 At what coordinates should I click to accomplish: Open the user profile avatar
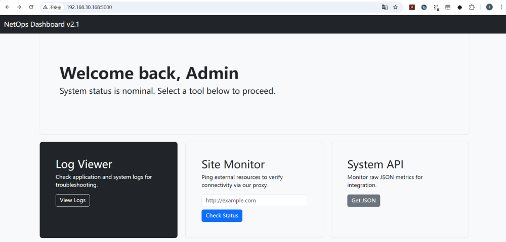click(489, 7)
